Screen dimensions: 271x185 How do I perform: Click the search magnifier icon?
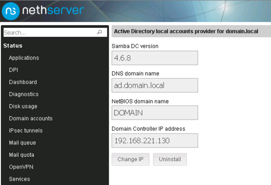[99, 32]
